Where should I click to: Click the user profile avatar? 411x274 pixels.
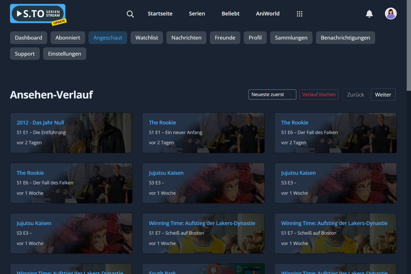pos(391,14)
